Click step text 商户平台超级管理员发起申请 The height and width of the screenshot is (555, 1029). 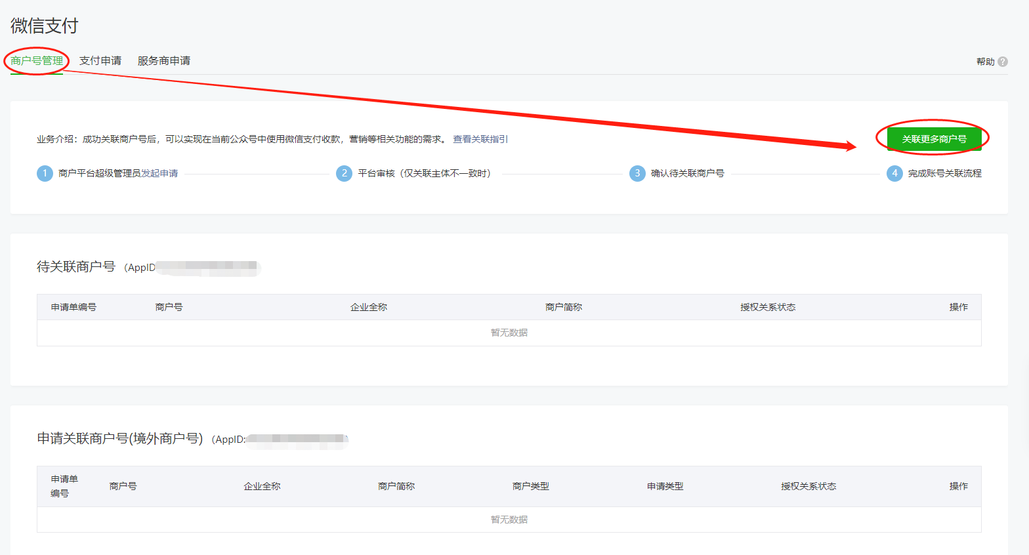118,173
